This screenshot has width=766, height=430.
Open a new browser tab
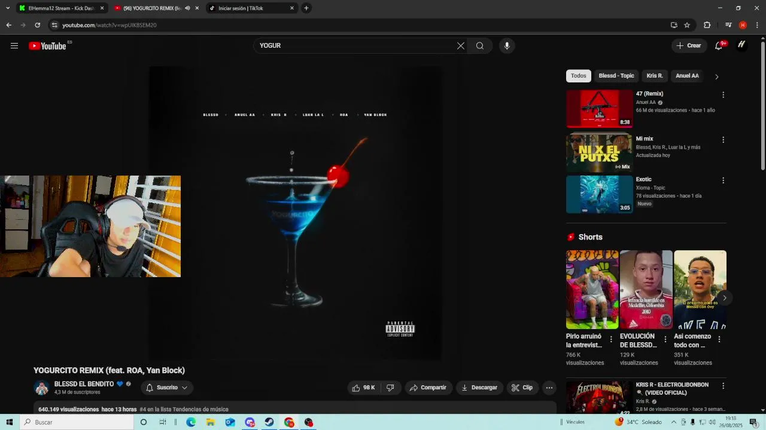306,8
